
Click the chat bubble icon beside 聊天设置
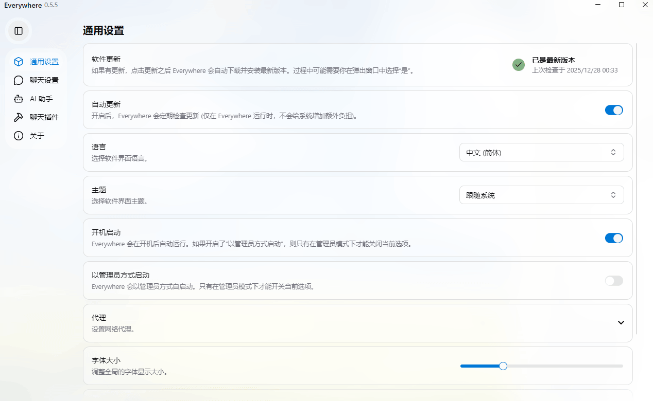click(19, 80)
